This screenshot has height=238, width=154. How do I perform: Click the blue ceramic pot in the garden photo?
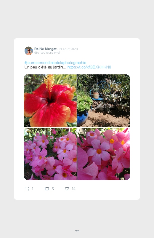(83, 118)
